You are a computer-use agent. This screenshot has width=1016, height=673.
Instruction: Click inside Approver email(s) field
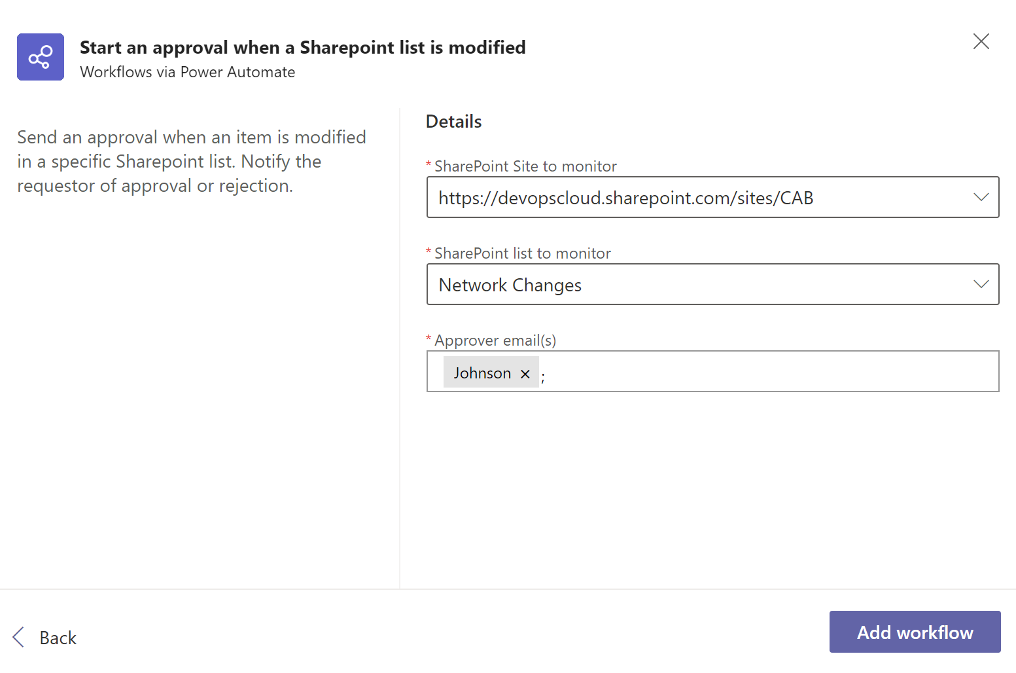point(765,372)
